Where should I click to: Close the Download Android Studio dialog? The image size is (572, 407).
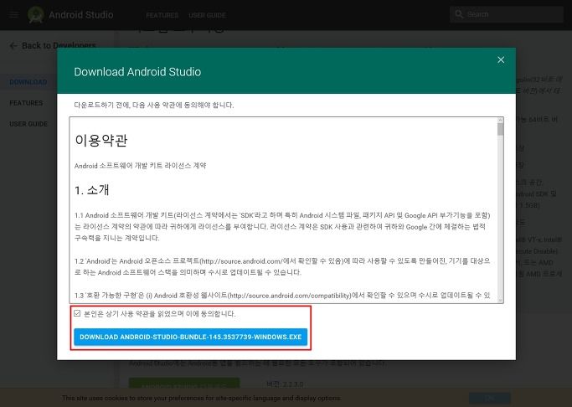point(501,59)
